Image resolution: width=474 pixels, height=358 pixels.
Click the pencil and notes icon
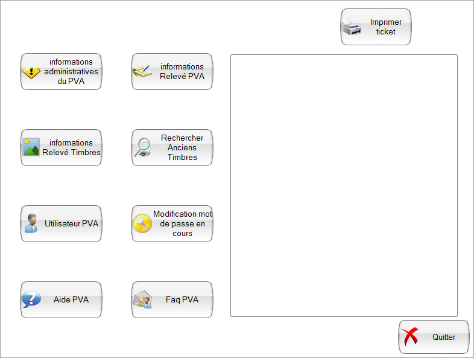point(142,72)
